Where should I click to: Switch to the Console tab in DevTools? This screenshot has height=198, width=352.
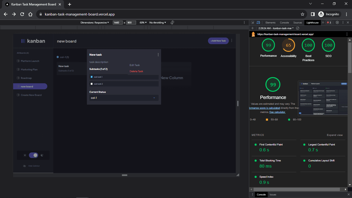tap(284, 23)
